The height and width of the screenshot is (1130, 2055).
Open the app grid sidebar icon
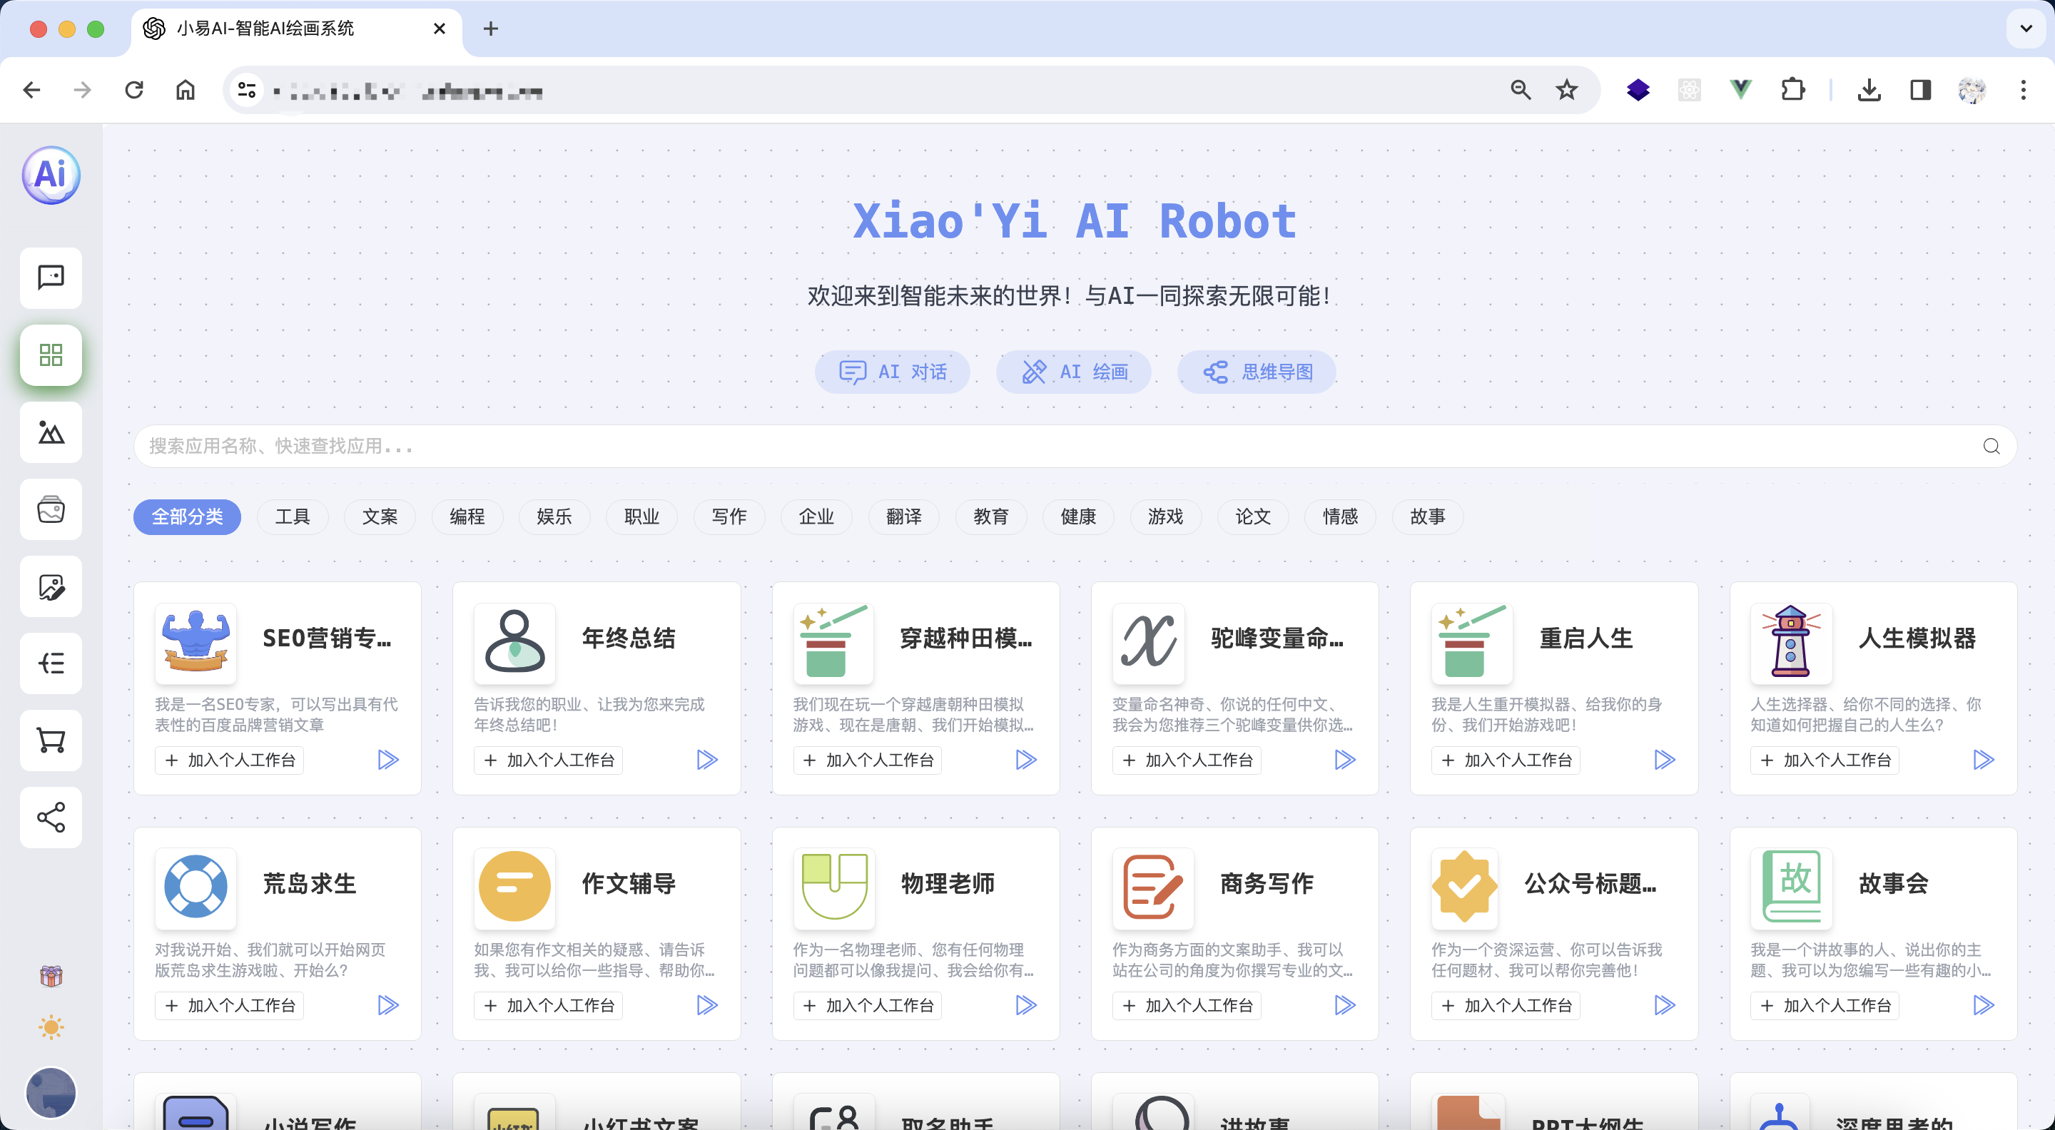[x=51, y=355]
